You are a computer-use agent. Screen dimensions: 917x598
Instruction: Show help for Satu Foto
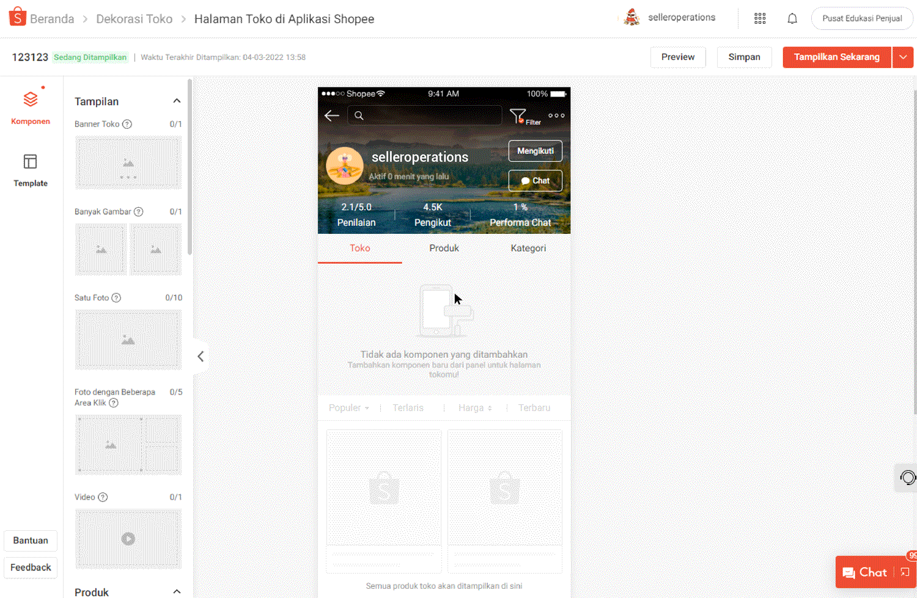[x=116, y=297]
